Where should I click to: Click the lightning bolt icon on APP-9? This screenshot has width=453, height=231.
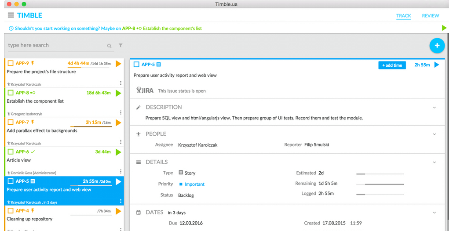(x=33, y=63)
